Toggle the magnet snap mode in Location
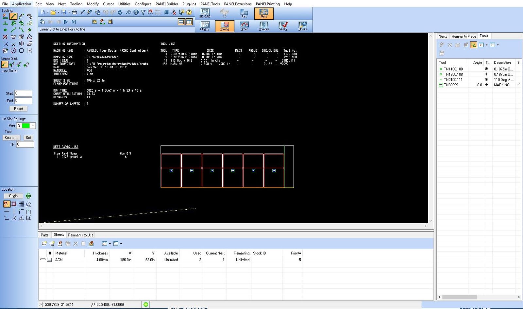523x309 pixels. point(7,204)
